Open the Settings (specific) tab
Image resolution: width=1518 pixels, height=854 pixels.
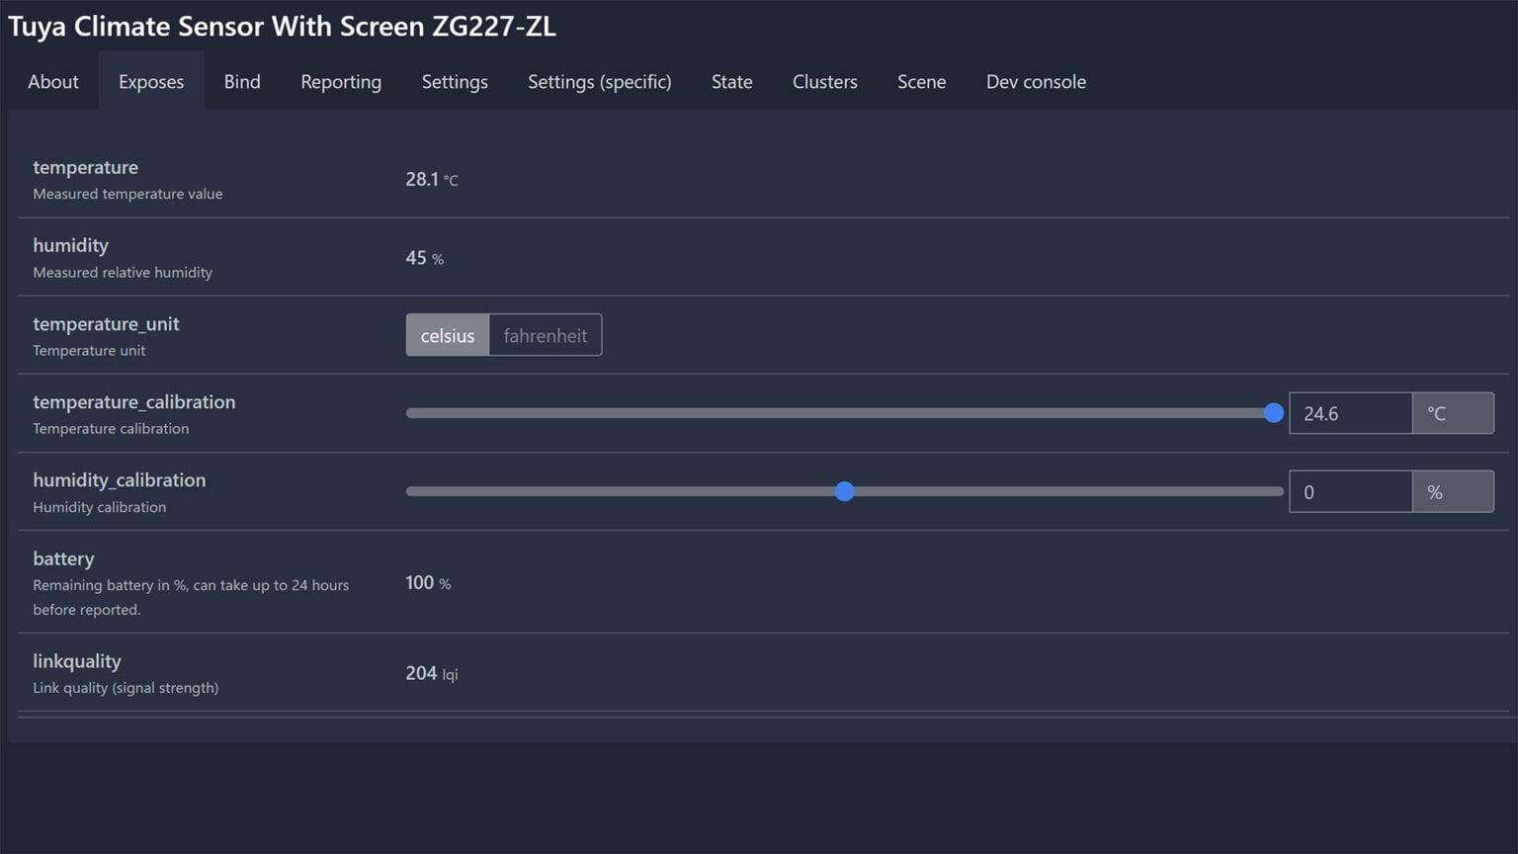[x=599, y=82]
